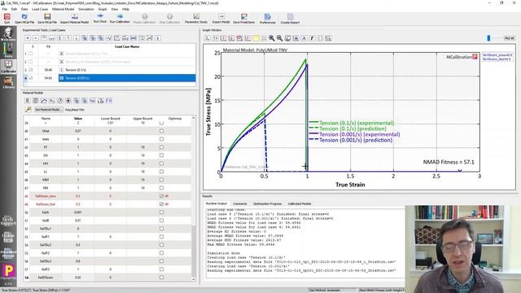521x293 pixels.
Task: Open the Material Model menu
Action: (63, 9)
